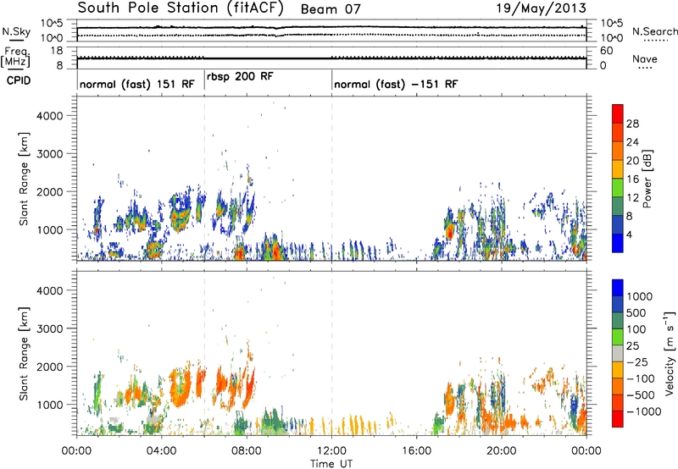This screenshot has height=469, width=678.
Task: Click the '04:00' time axis label
Action: [x=162, y=451]
